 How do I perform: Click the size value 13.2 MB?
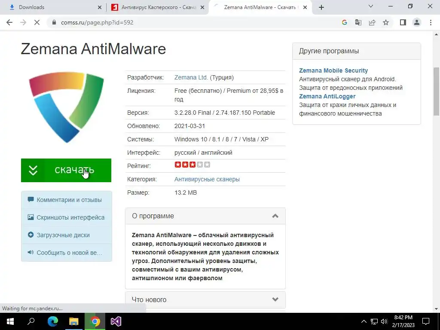pos(186,193)
